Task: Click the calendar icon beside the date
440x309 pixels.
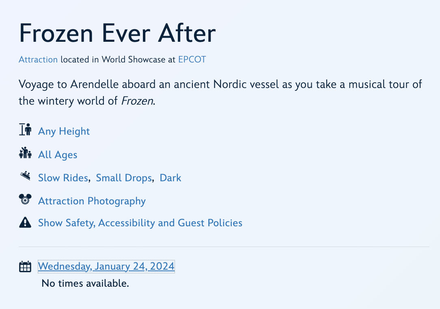Action: pyautogui.click(x=25, y=266)
